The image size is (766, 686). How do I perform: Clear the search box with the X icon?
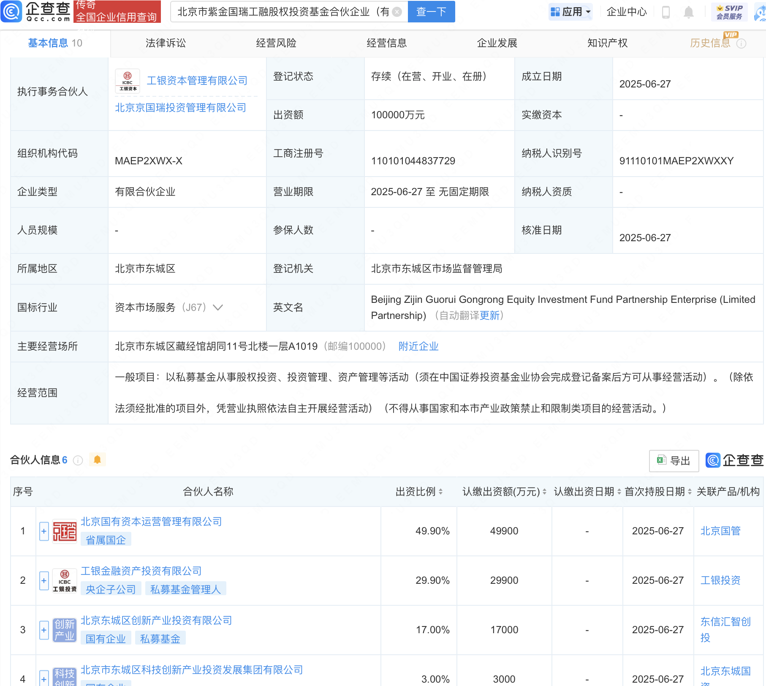click(397, 12)
